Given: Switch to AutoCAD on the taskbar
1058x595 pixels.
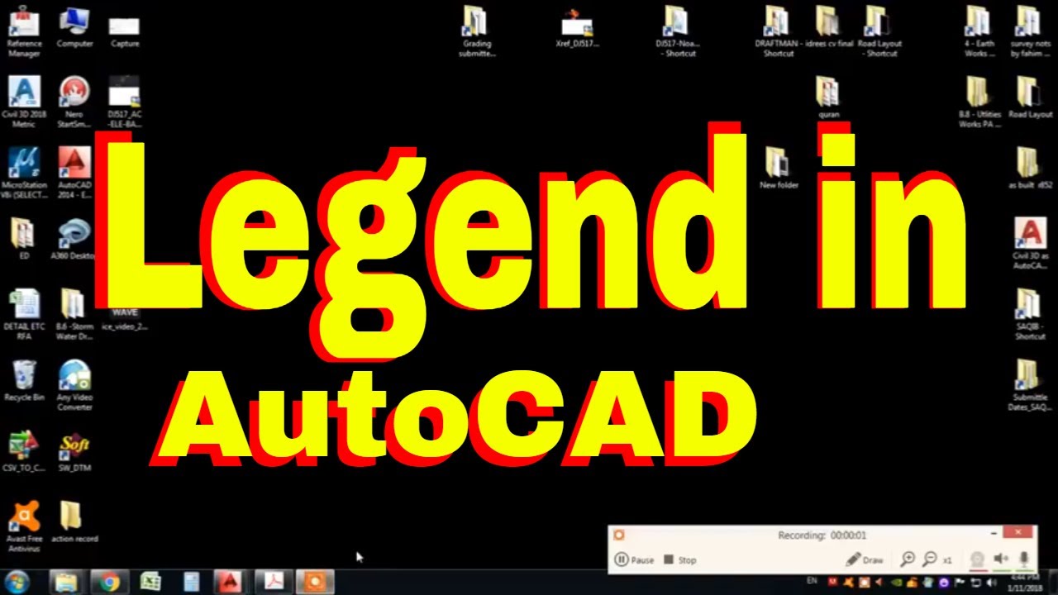Looking at the screenshot, I should pos(232,583).
